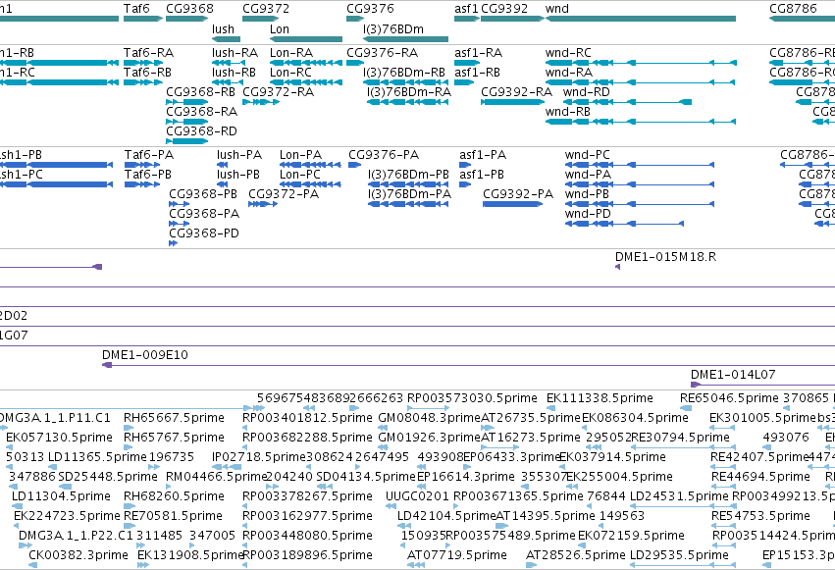Select EST GM08048.3prime label

click(x=429, y=418)
